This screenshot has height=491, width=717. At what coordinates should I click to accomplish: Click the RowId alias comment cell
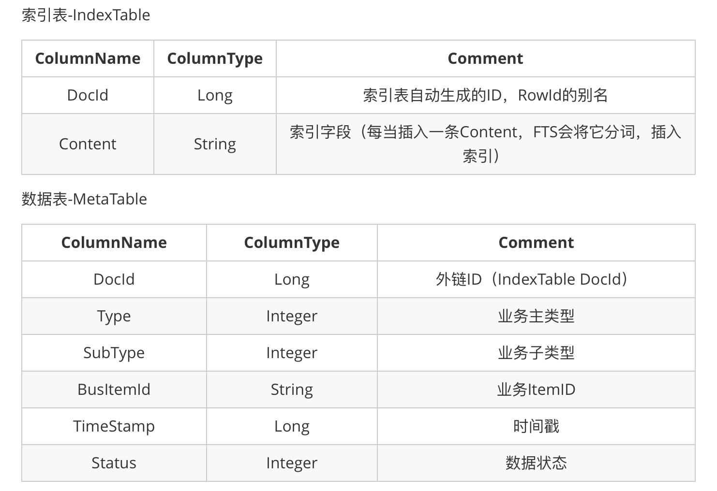(x=485, y=95)
